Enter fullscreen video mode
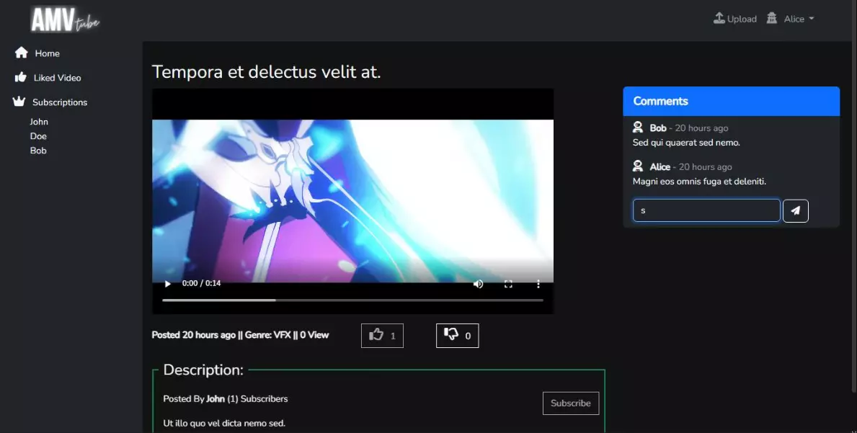857x433 pixels. 508,284
